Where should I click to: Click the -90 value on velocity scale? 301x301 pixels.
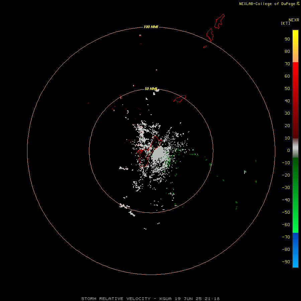click(x=286, y=262)
